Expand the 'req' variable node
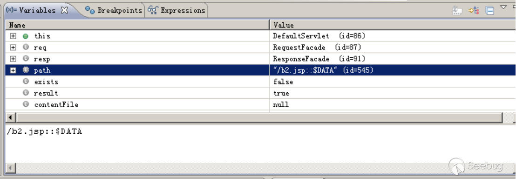This screenshot has height=179, width=516. pos(13,48)
